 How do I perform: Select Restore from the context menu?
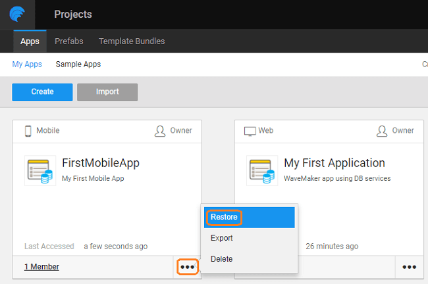[x=224, y=217]
